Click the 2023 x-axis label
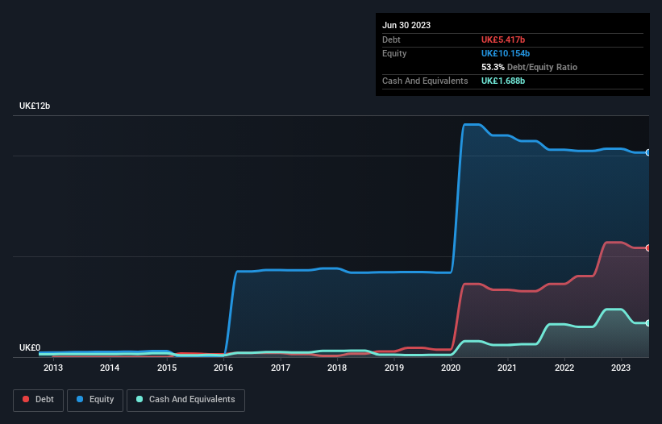Image resolution: width=662 pixels, height=424 pixels. click(621, 368)
